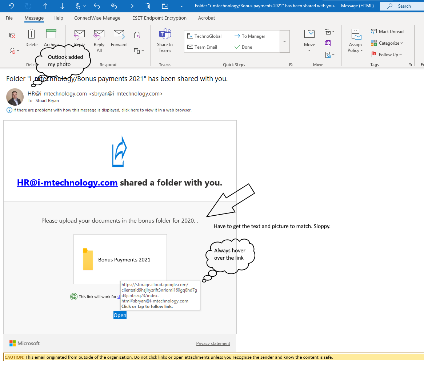Click inside the Search box
The width and height of the screenshot is (424, 370).
404,6
